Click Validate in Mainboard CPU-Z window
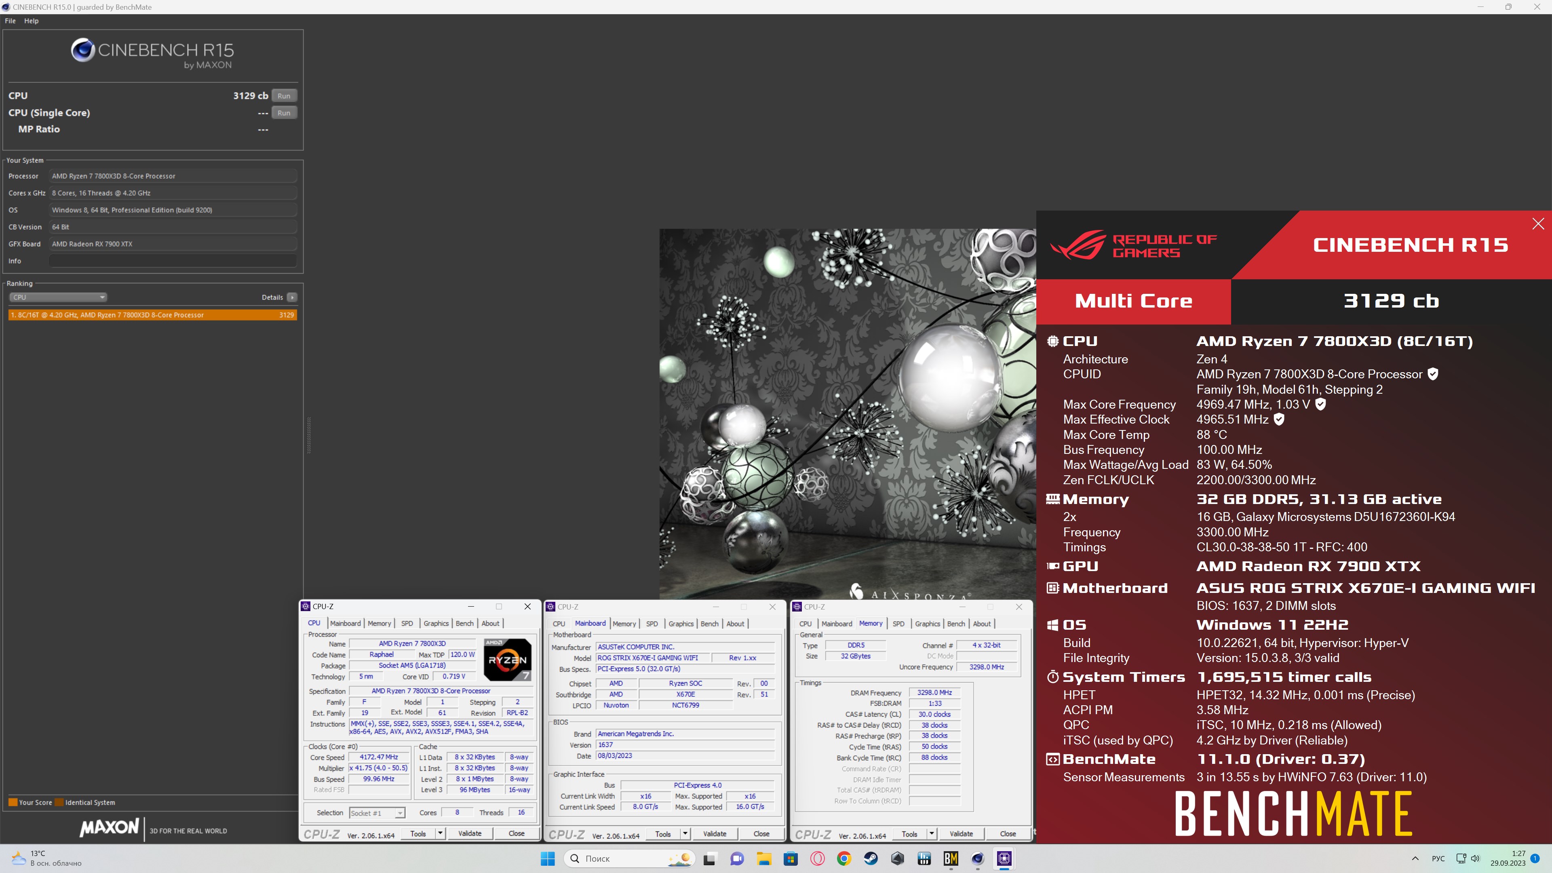The image size is (1552, 873). pos(715,834)
